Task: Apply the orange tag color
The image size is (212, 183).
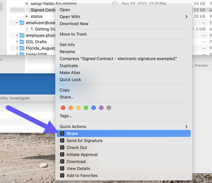Action: tap(71, 108)
